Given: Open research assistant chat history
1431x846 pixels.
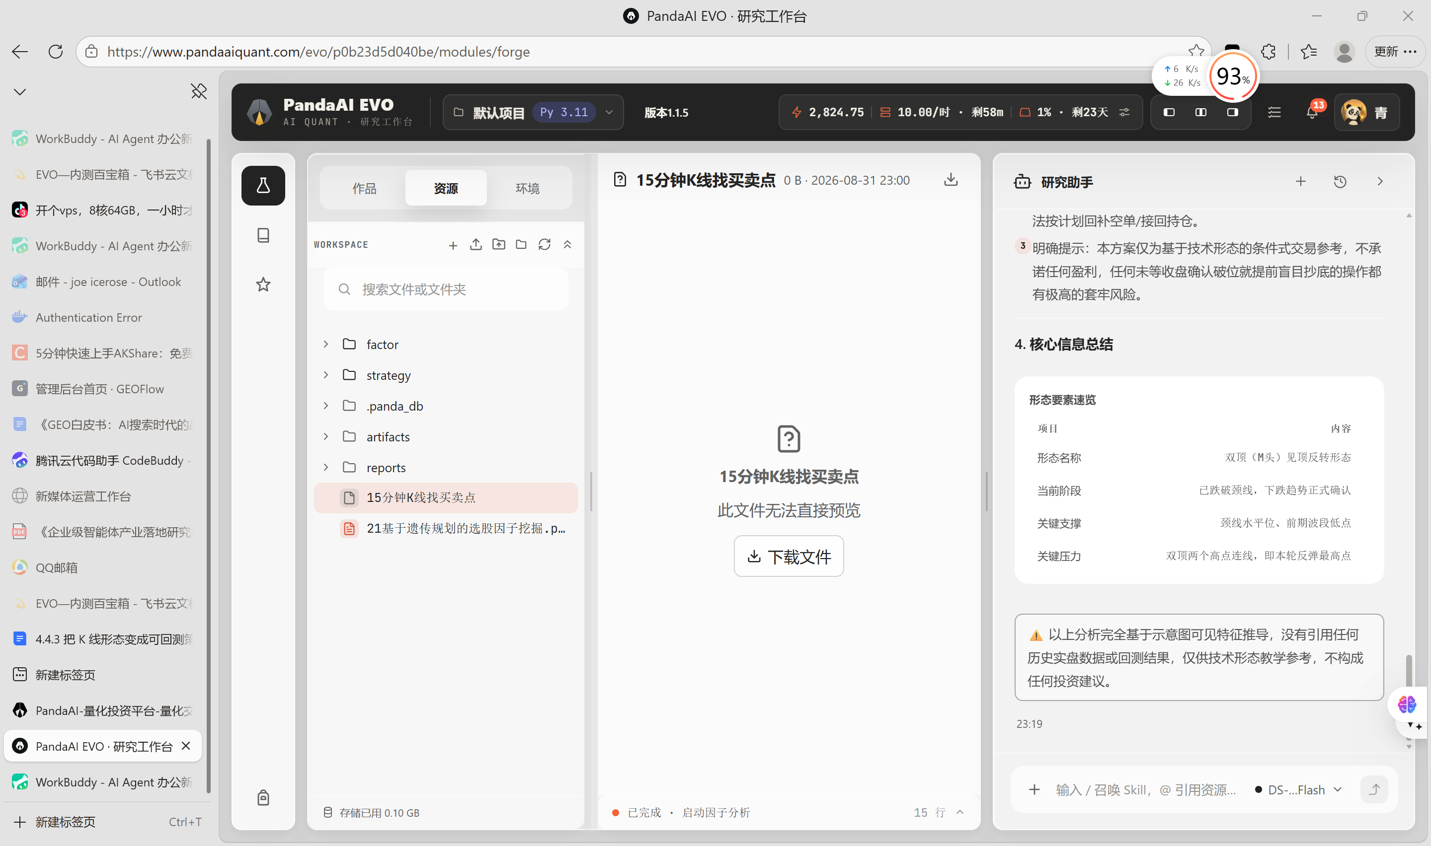Looking at the screenshot, I should tap(1340, 181).
